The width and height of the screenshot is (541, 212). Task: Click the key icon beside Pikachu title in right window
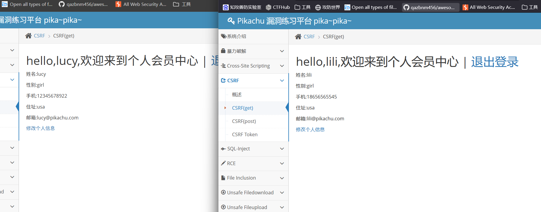[x=231, y=21]
